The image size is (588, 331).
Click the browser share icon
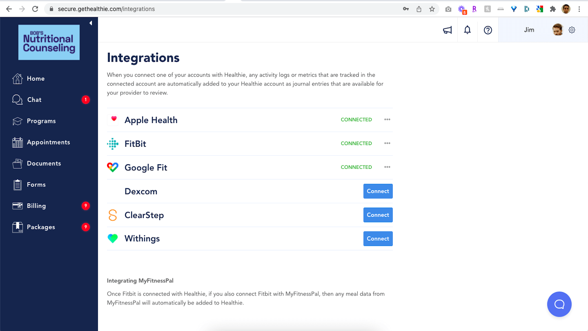click(x=419, y=9)
